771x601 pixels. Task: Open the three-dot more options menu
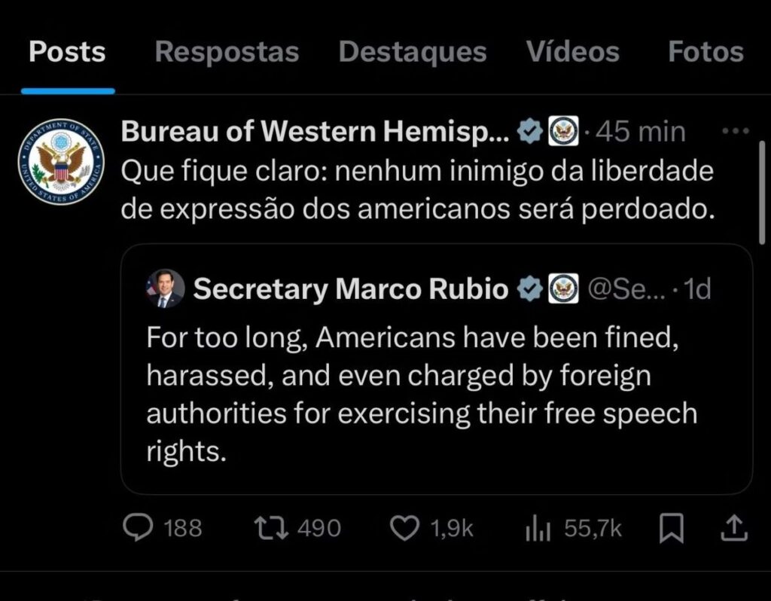(x=735, y=131)
